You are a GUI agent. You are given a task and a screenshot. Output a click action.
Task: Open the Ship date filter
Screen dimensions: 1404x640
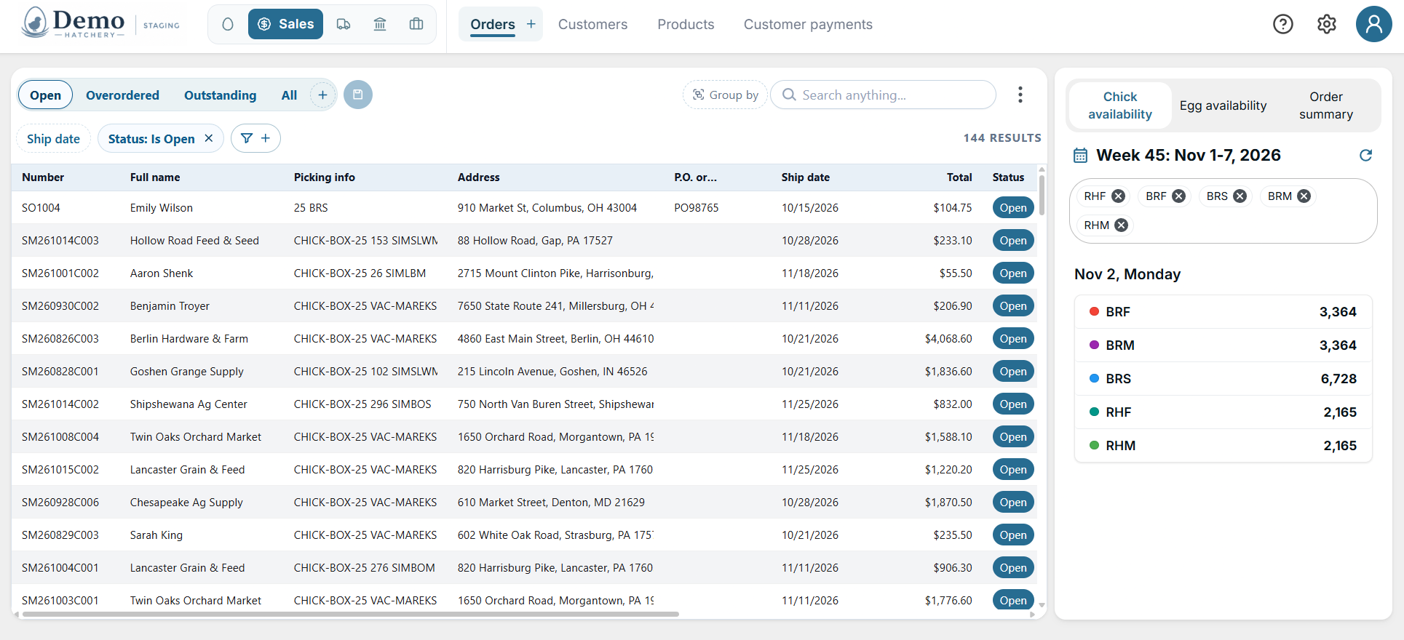53,138
